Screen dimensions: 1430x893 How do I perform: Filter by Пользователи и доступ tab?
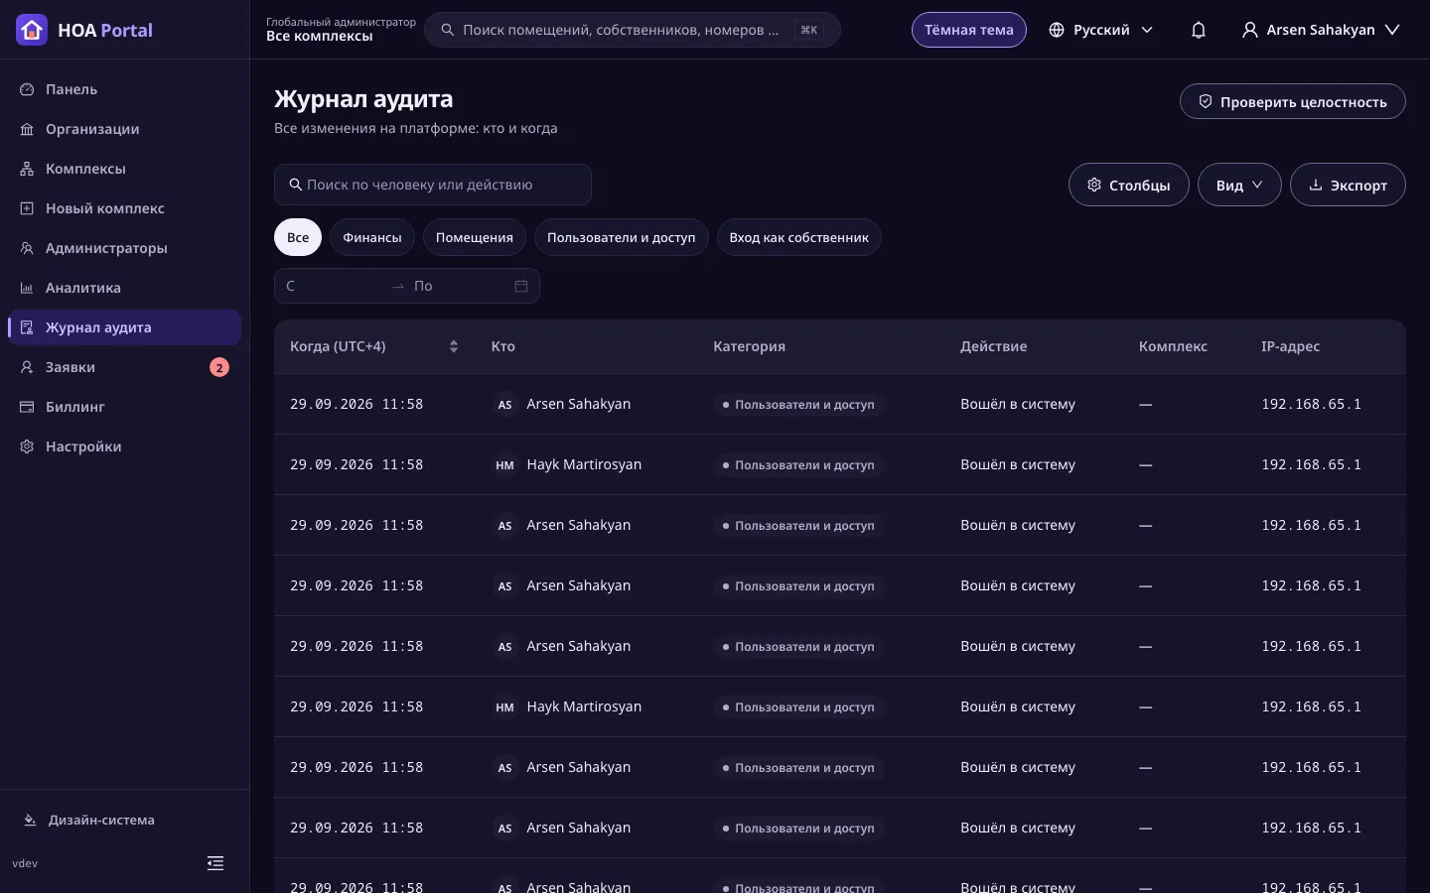pyautogui.click(x=622, y=237)
